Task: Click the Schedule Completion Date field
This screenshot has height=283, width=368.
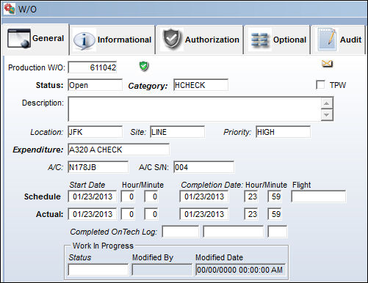Action: click(204, 196)
